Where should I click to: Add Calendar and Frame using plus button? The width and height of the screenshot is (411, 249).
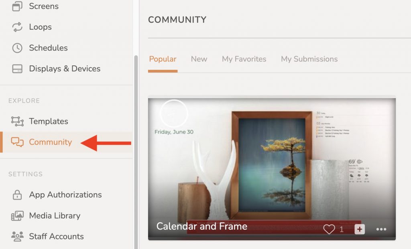point(359,229)
